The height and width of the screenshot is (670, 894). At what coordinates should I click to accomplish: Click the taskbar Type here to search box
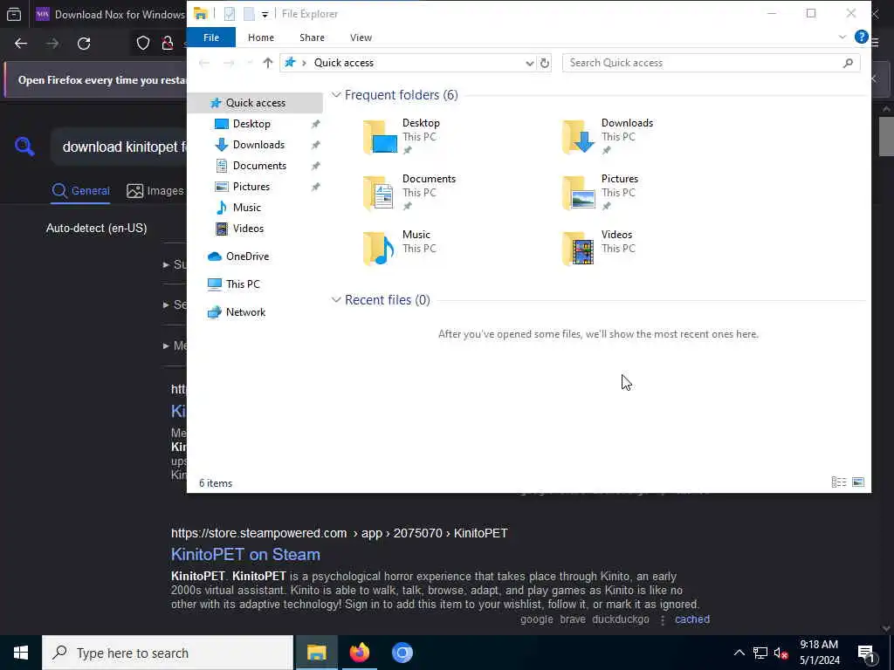(x=168, y=653)
